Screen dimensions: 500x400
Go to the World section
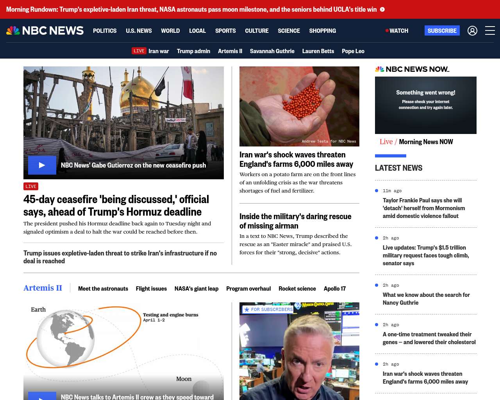170,30
